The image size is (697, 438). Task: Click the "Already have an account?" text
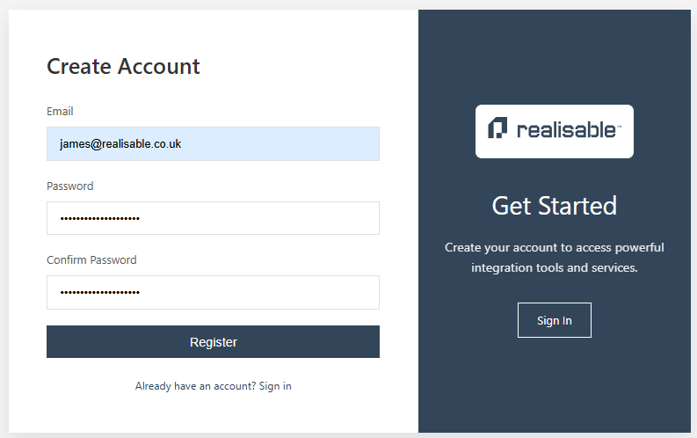pos(195,386)
